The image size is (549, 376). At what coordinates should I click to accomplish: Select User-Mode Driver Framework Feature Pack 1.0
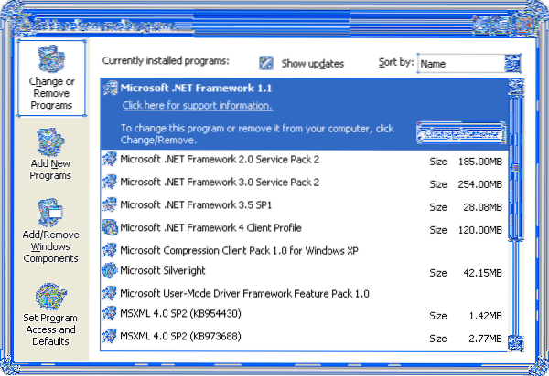coord(244,293)
